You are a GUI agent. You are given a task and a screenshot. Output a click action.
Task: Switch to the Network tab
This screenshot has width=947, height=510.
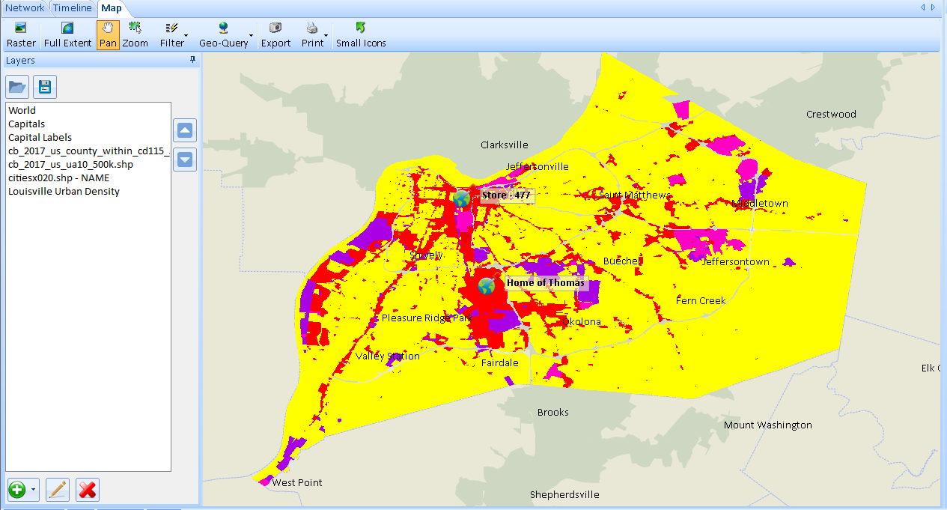[x=25, y=7]
